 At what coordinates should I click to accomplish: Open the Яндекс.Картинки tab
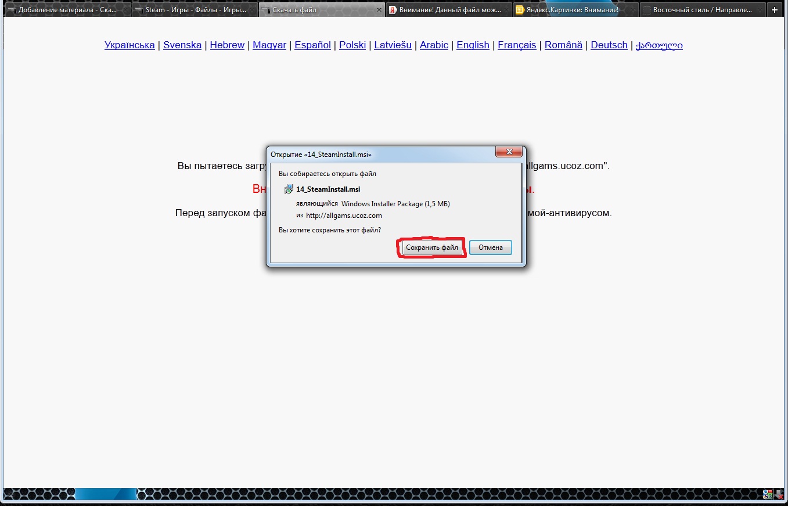pos(575,10)
